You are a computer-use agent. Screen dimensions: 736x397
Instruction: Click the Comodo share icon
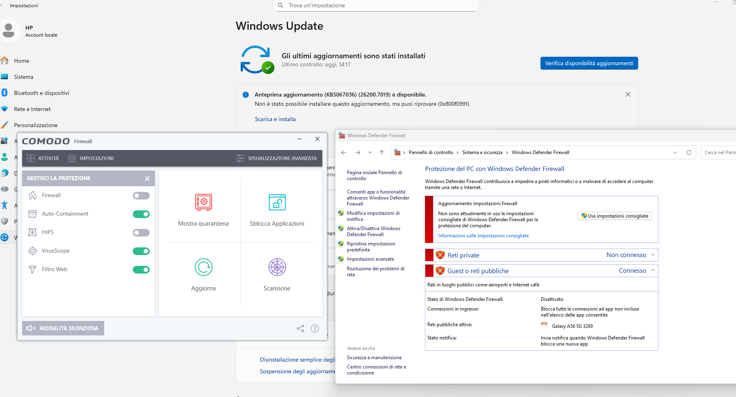click(300, 328)
